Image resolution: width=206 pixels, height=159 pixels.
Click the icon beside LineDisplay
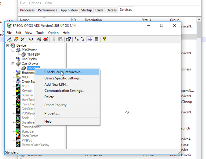coord(18,59)
